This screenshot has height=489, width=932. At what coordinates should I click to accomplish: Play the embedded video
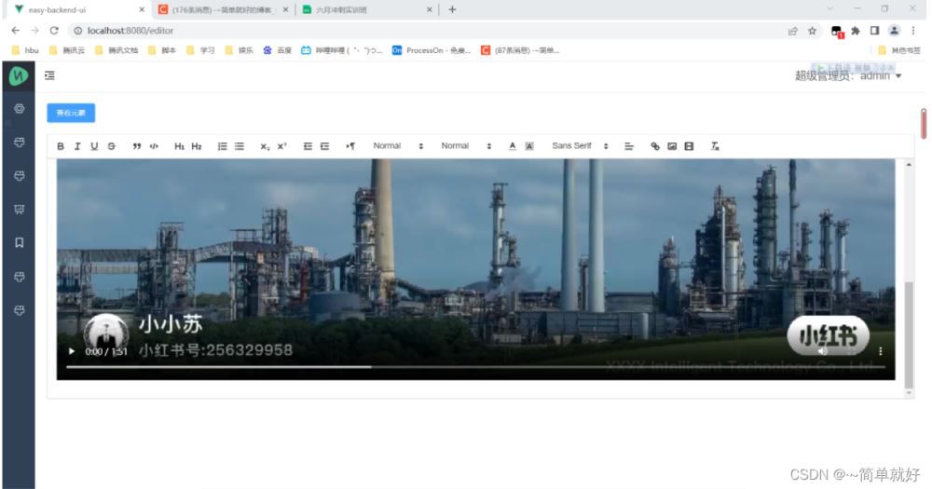pos(72,352)
